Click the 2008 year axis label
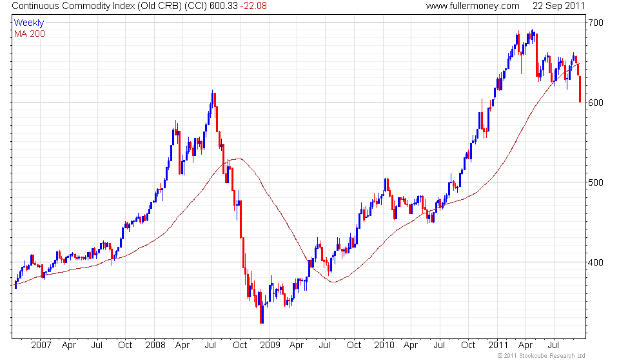This screenshot has height=361, width=619. click(155, 346)
